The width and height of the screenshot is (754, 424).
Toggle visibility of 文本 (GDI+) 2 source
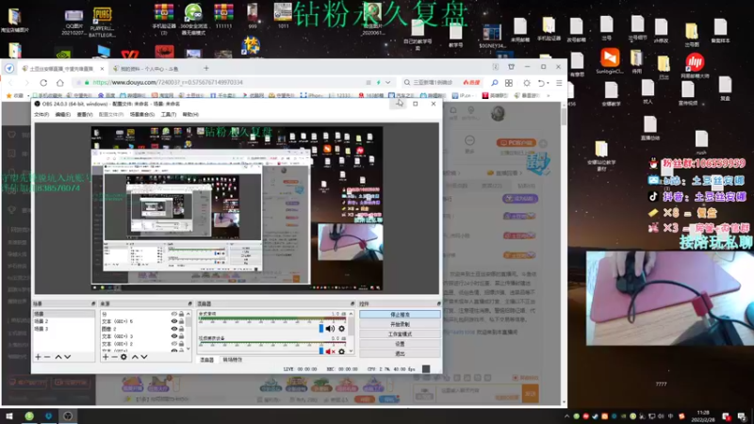174,344
